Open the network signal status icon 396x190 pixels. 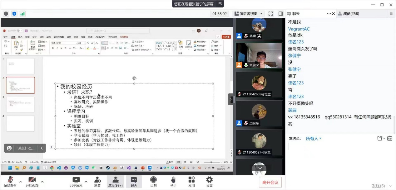[22, 14]
